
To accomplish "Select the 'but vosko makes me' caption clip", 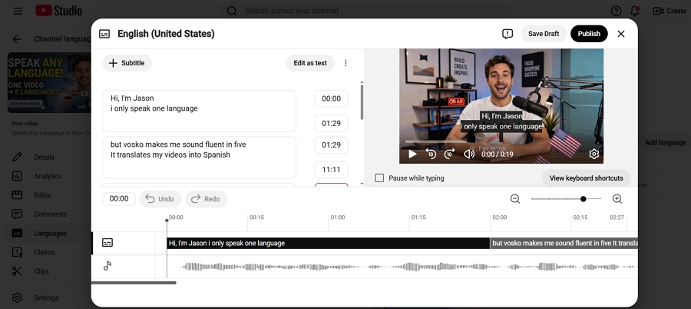I will pyautogui.click(x=564, y=243).
